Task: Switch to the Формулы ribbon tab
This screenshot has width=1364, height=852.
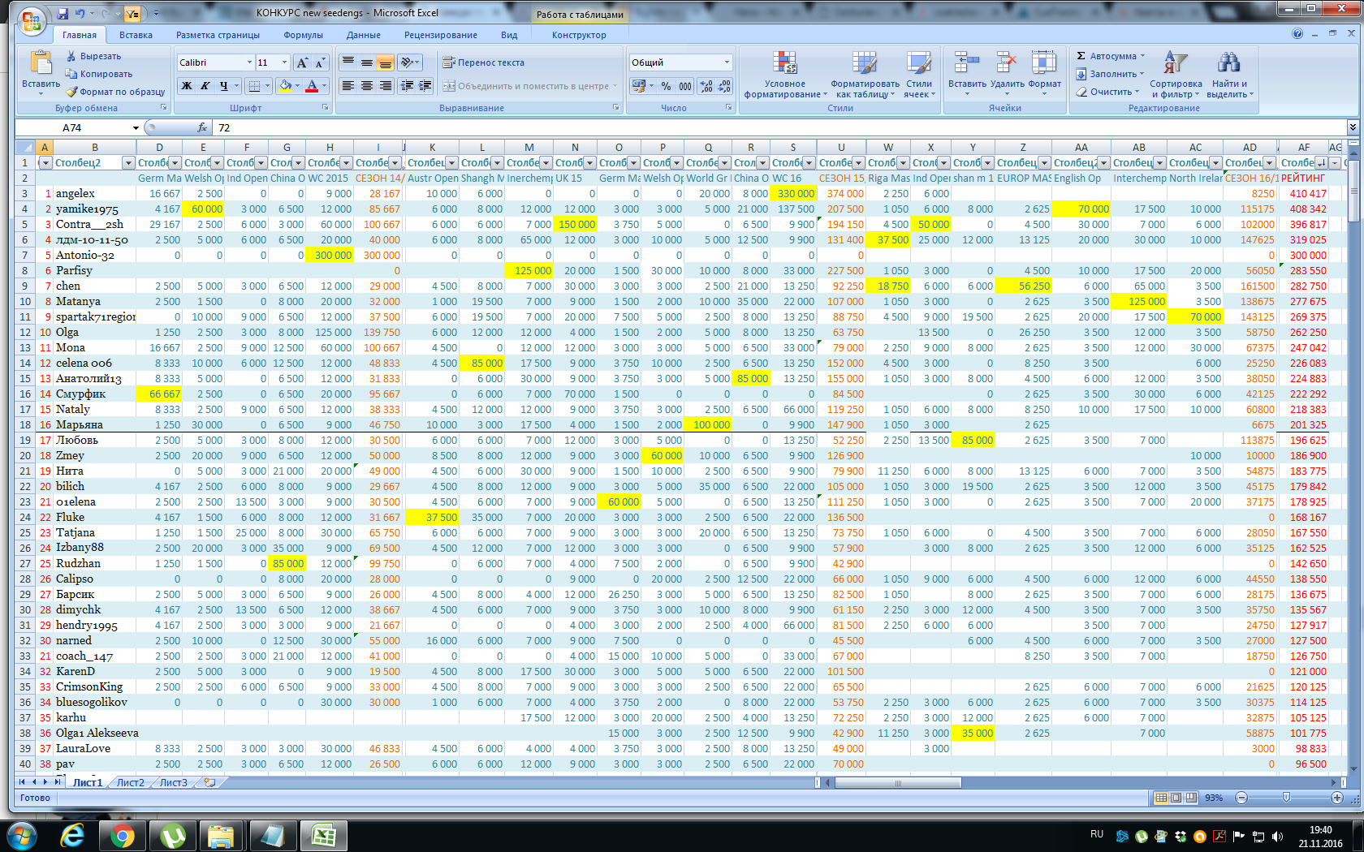Action: tap(303, 35)
